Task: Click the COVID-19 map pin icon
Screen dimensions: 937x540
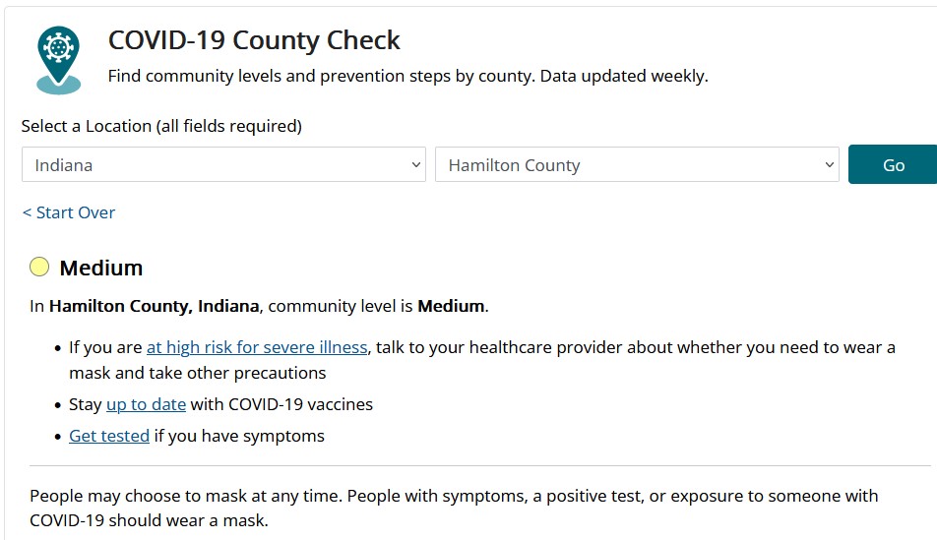Action: [59, 60]
